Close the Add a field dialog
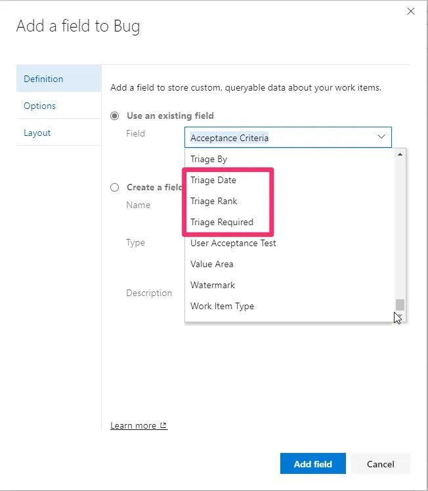The width and height of the screenshot is (428, 491). pyautogui.click(x=411, y=11)
